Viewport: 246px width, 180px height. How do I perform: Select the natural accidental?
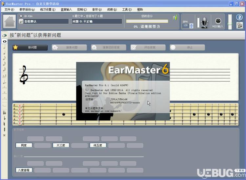(x=4, y=124)
